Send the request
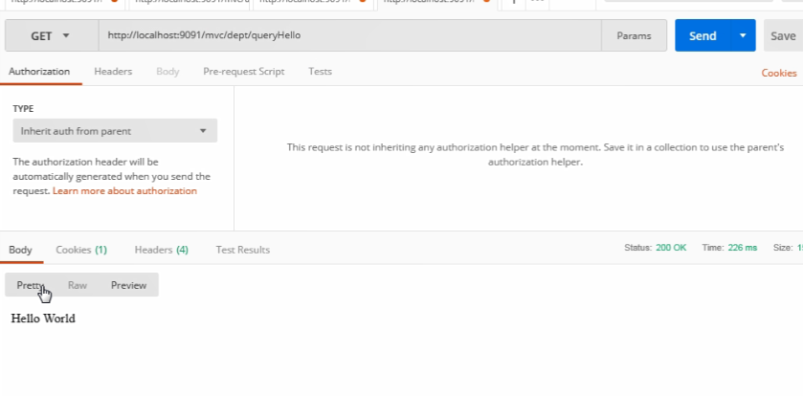The image size is (803, 396). 703,35
